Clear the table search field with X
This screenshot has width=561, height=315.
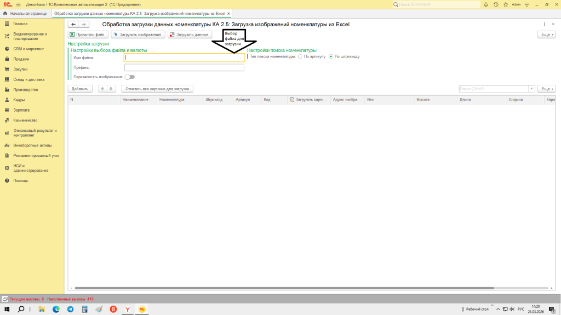tap(531, 89)
